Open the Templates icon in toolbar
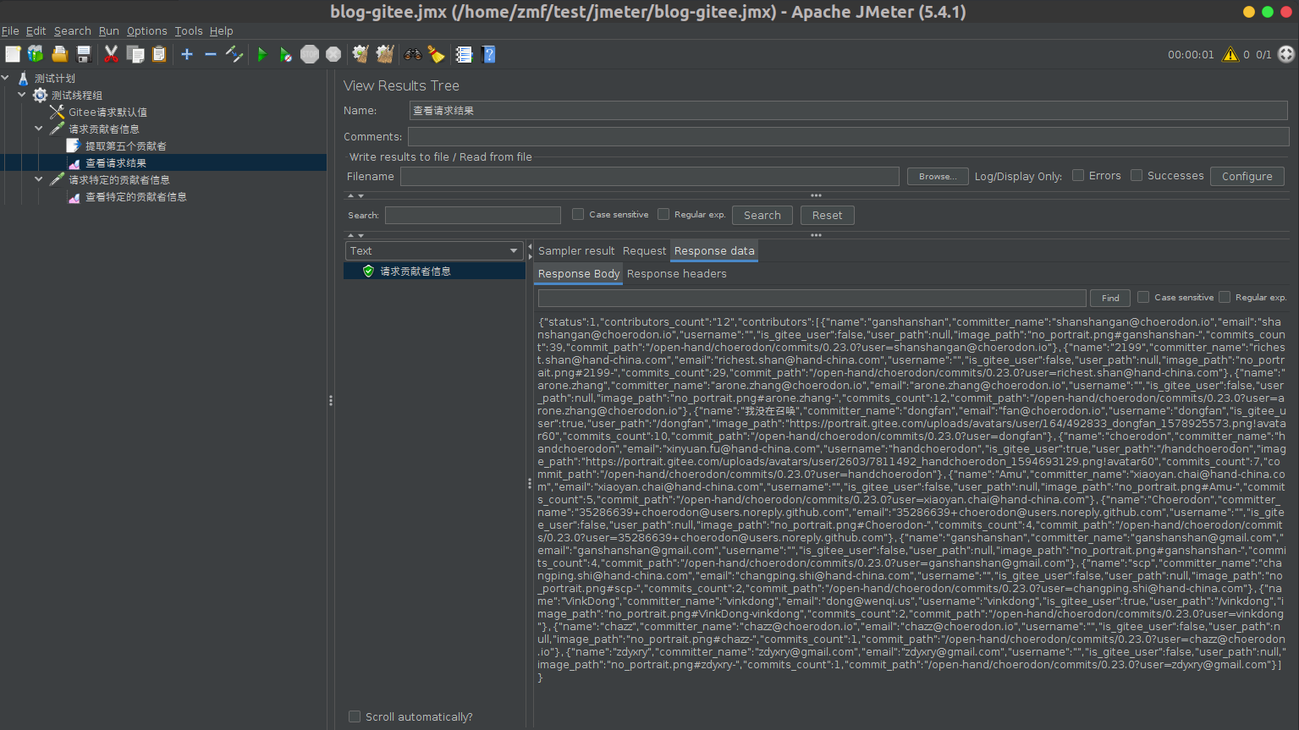This screenshot has height=730, width=1299. coord(36,54)
